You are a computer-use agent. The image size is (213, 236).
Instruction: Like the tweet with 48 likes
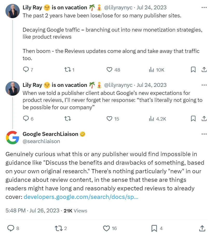point(110,70)
